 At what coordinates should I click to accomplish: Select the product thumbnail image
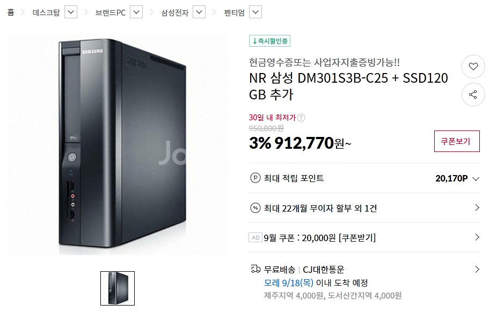pyautogui.click(x=118, y=288)
